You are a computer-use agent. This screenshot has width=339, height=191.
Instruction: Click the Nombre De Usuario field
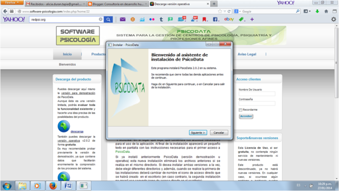point(257,94)
